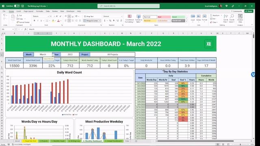The width and height of the screenshot is (260, 146).
Task: Open Format as Table menu
Action: tap(138, 19)
